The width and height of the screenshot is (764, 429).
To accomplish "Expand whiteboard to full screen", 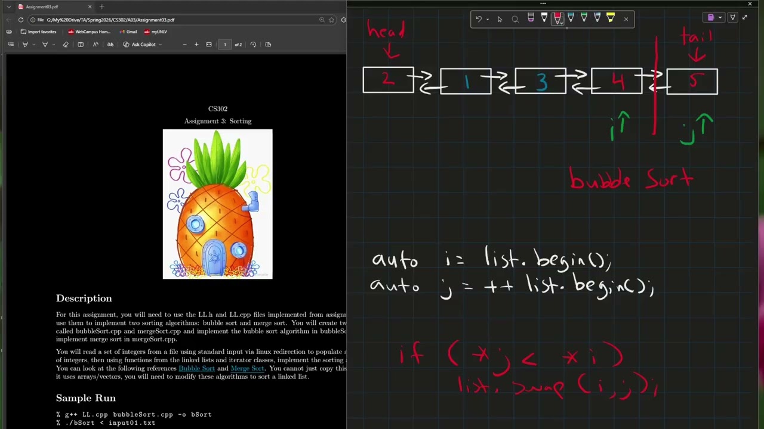I will click(x=744, y=18).
